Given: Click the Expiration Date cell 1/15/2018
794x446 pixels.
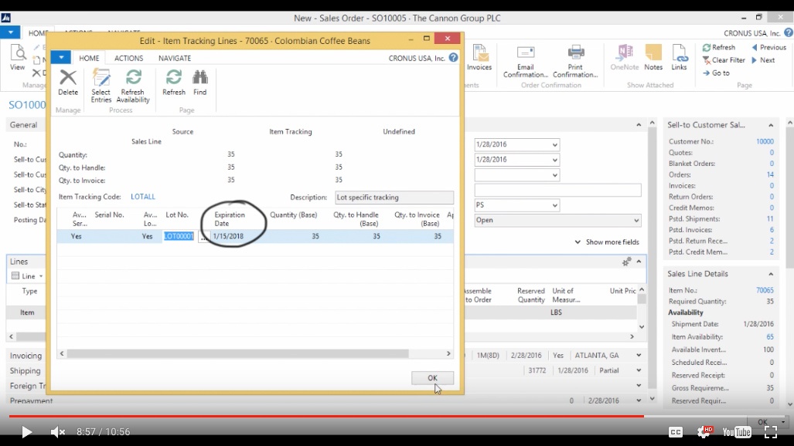Looking at the screenshot, I should point(228,236).
